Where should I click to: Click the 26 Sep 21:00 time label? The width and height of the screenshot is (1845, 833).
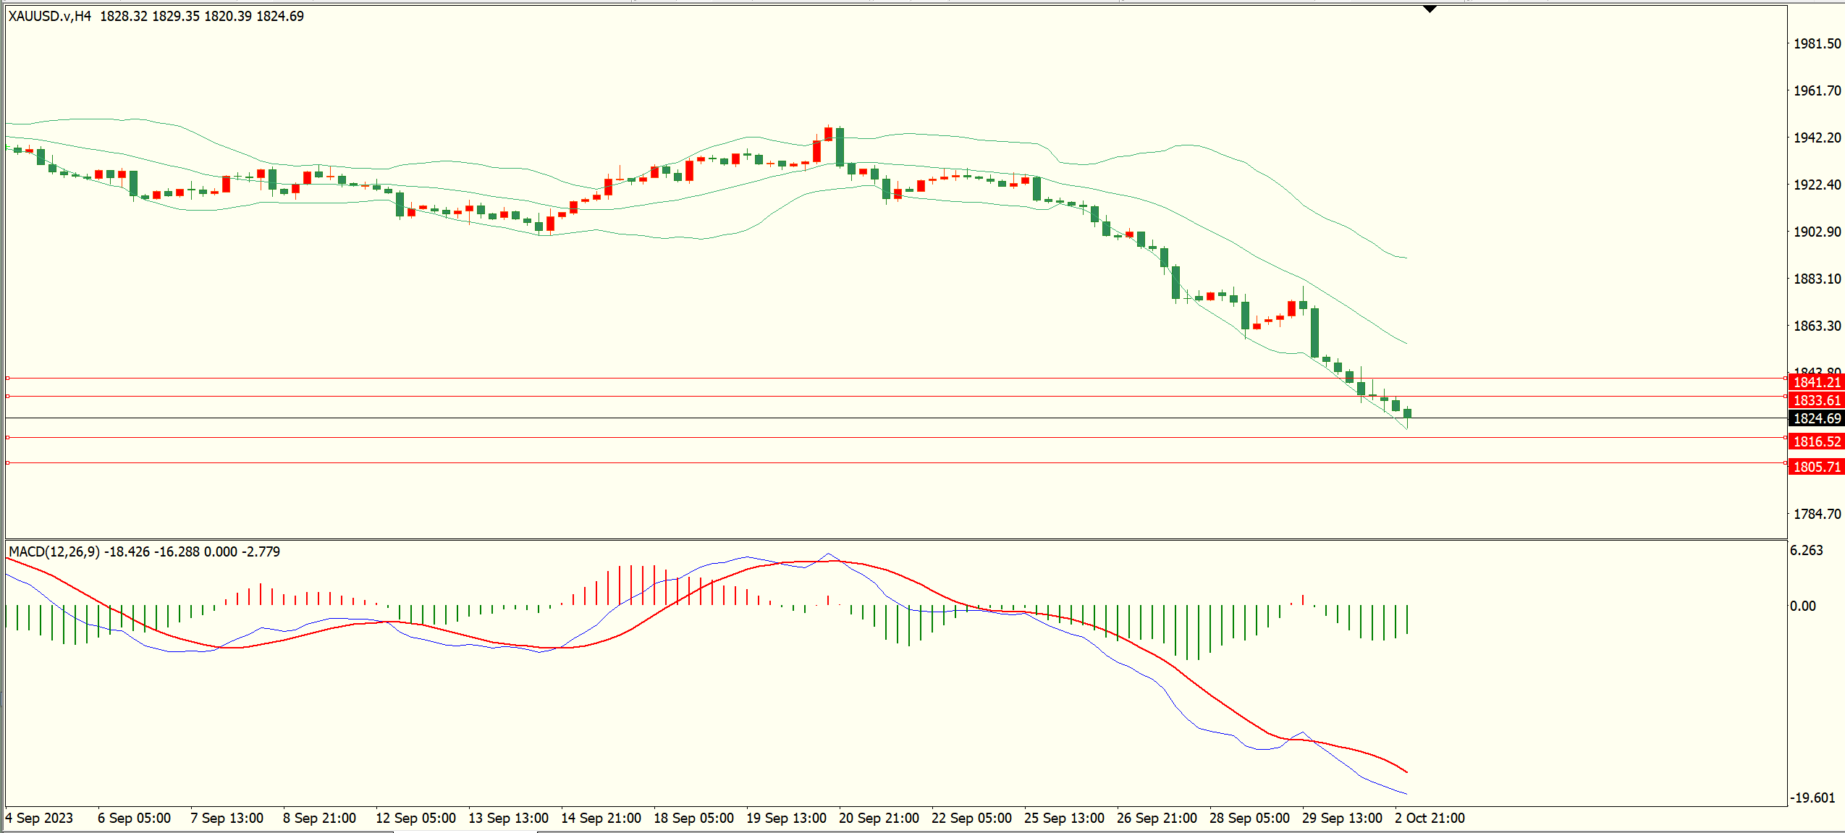1157,818
